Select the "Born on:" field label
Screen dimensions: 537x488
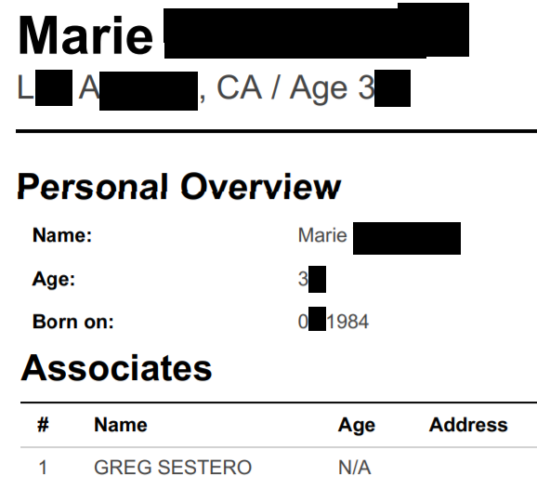click(x=73, y=322)
